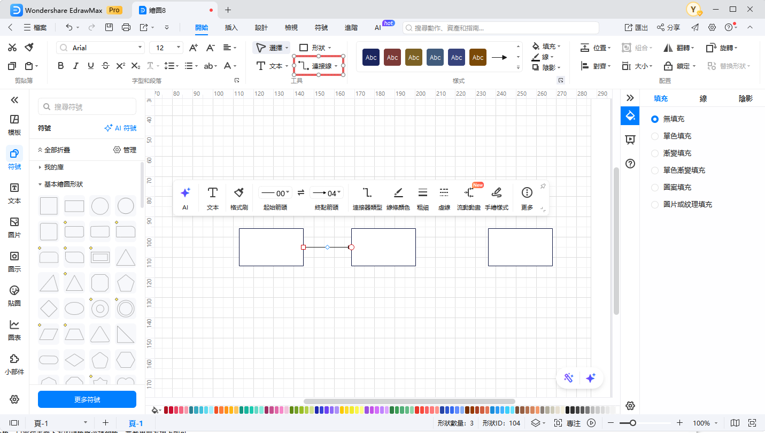Select the hand-drawn style icon
This screenshot has width=765, height=433.
click(496, 193)
